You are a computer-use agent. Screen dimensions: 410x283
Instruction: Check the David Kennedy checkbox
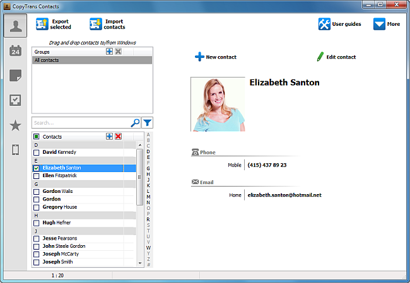pyautogui.click(x=37, y=153)
